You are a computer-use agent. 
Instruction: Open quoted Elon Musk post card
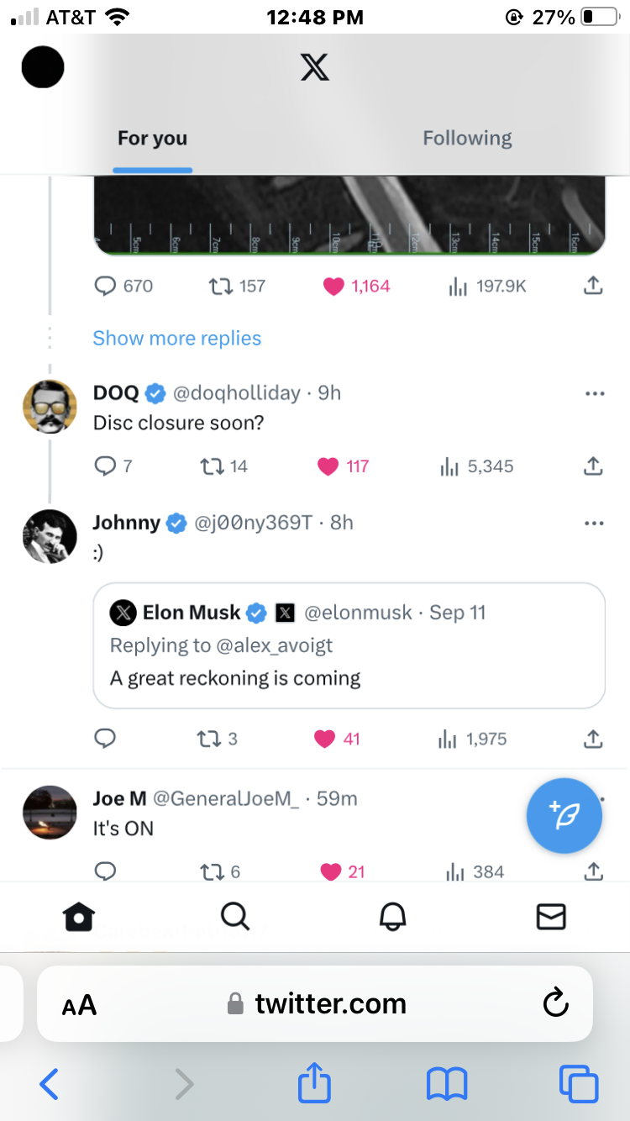click(x=349, y=645)
